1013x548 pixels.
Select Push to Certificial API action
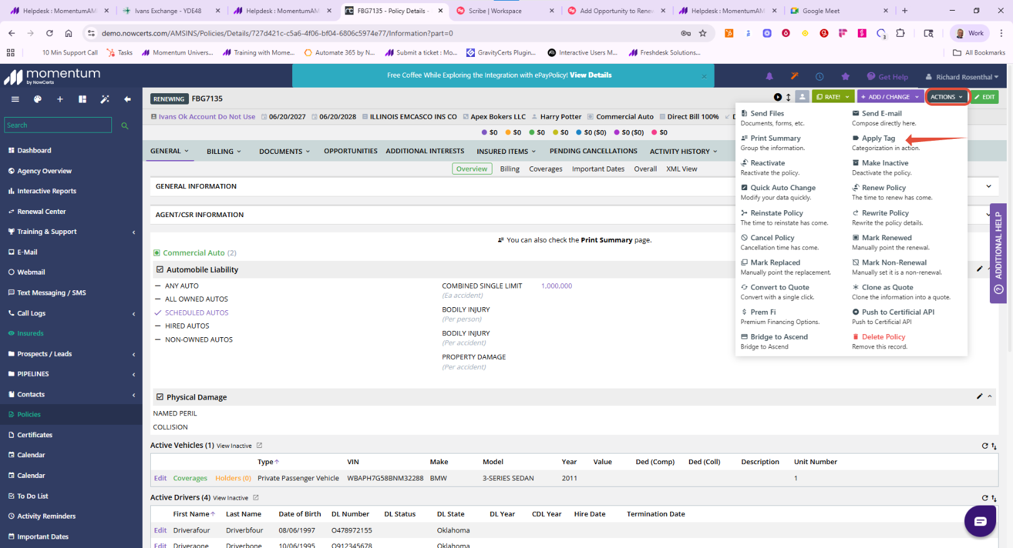click(x=898, y=312)
